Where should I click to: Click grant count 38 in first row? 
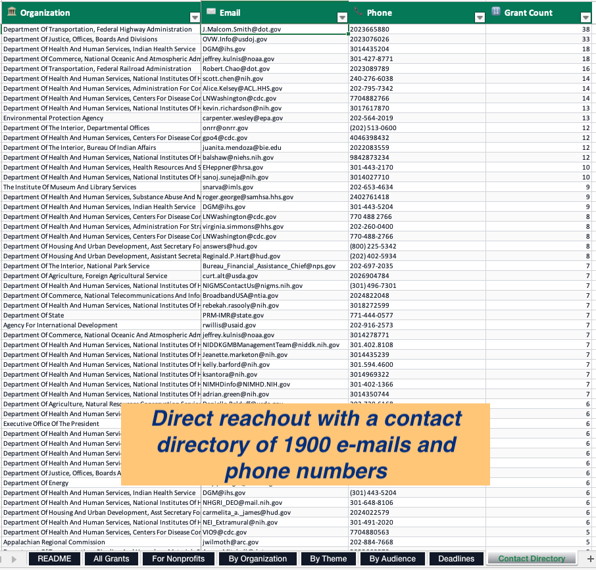[x=539, y=29]
